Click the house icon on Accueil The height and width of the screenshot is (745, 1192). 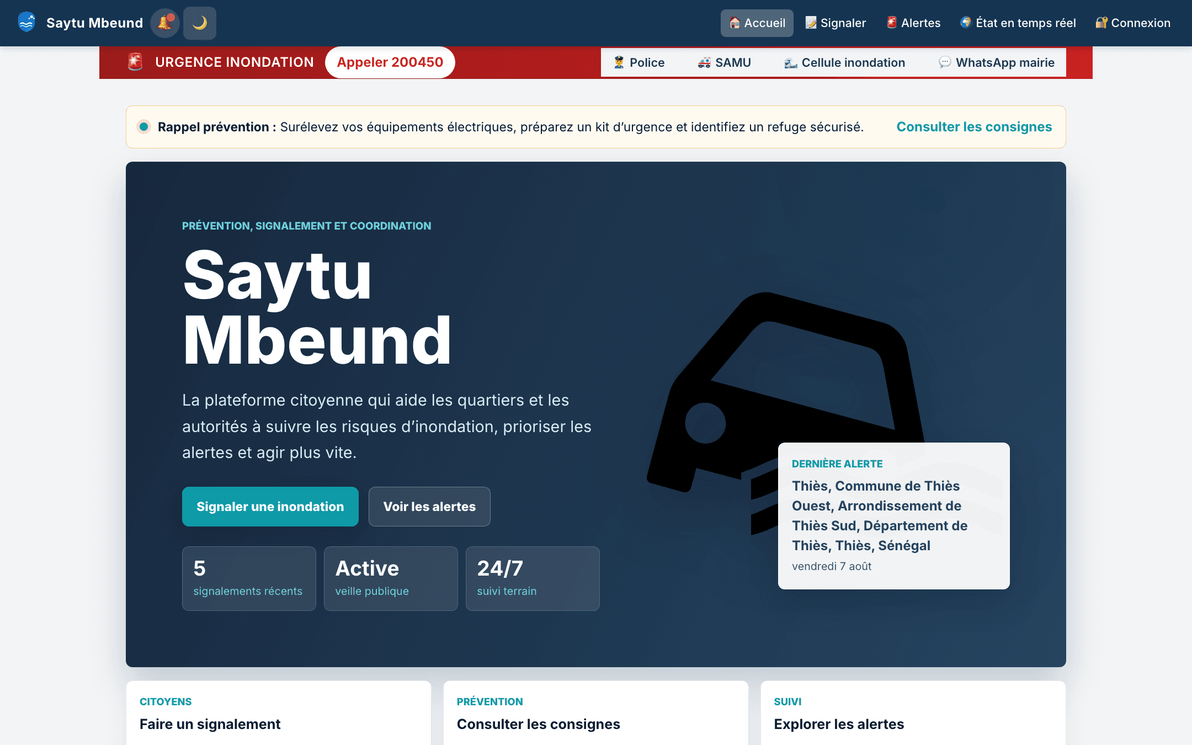point(735,23)
